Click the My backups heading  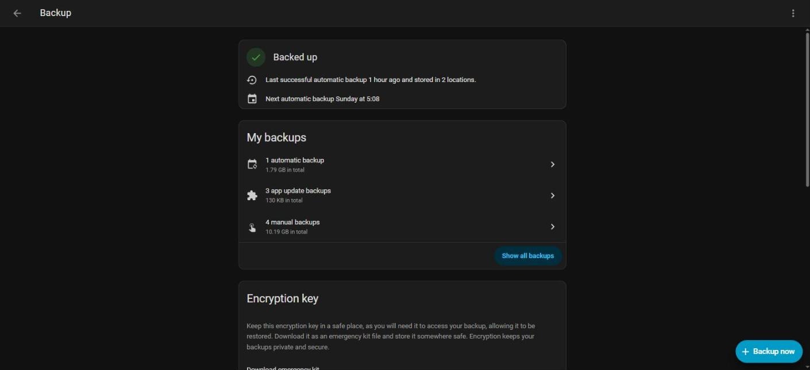click(x=276, y=138)
